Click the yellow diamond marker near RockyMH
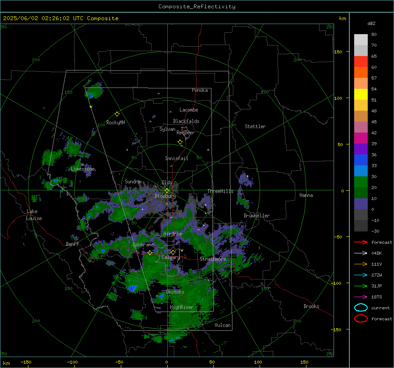The height and width of the screenshot is (368, 394). (x=117, y=114)
